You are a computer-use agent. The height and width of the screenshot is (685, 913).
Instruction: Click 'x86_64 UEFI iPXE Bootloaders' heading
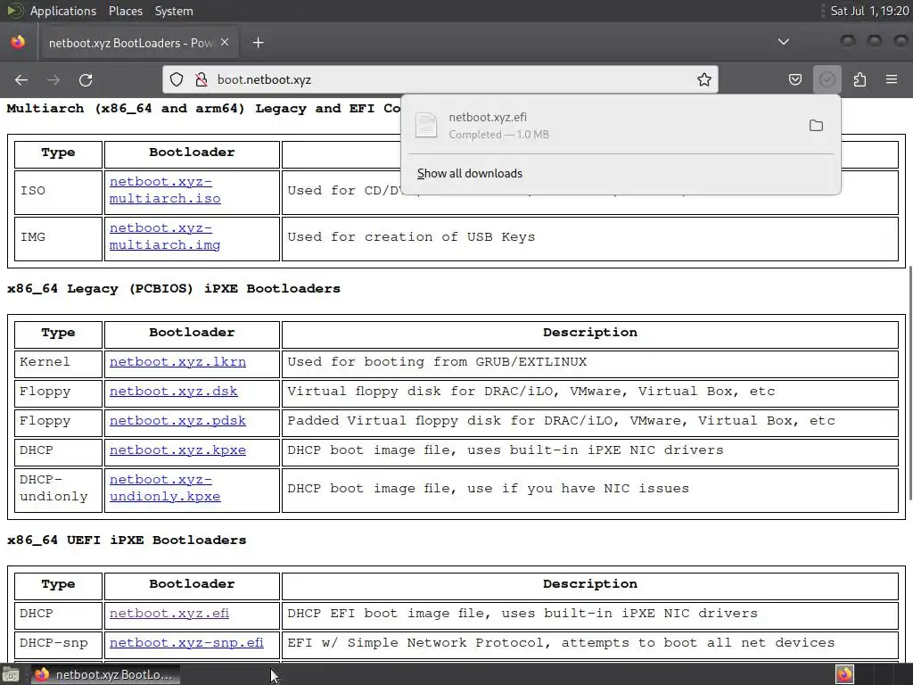point(127,540)
